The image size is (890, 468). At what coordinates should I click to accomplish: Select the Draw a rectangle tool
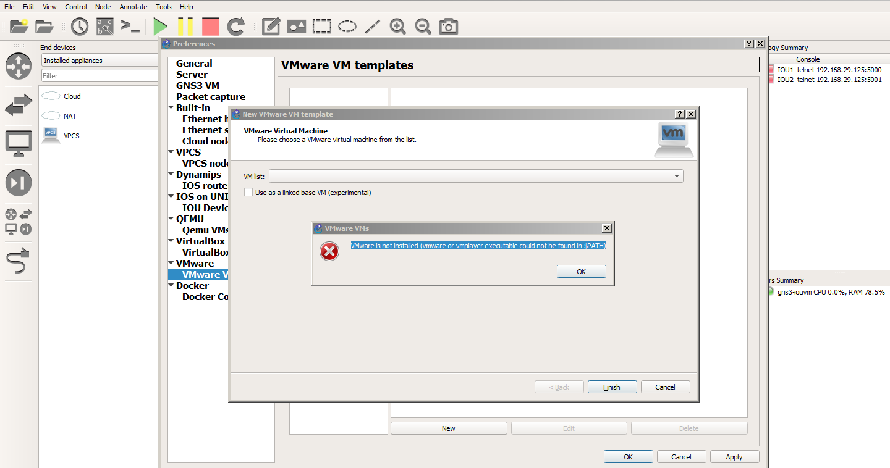click(x=322, y=27)
